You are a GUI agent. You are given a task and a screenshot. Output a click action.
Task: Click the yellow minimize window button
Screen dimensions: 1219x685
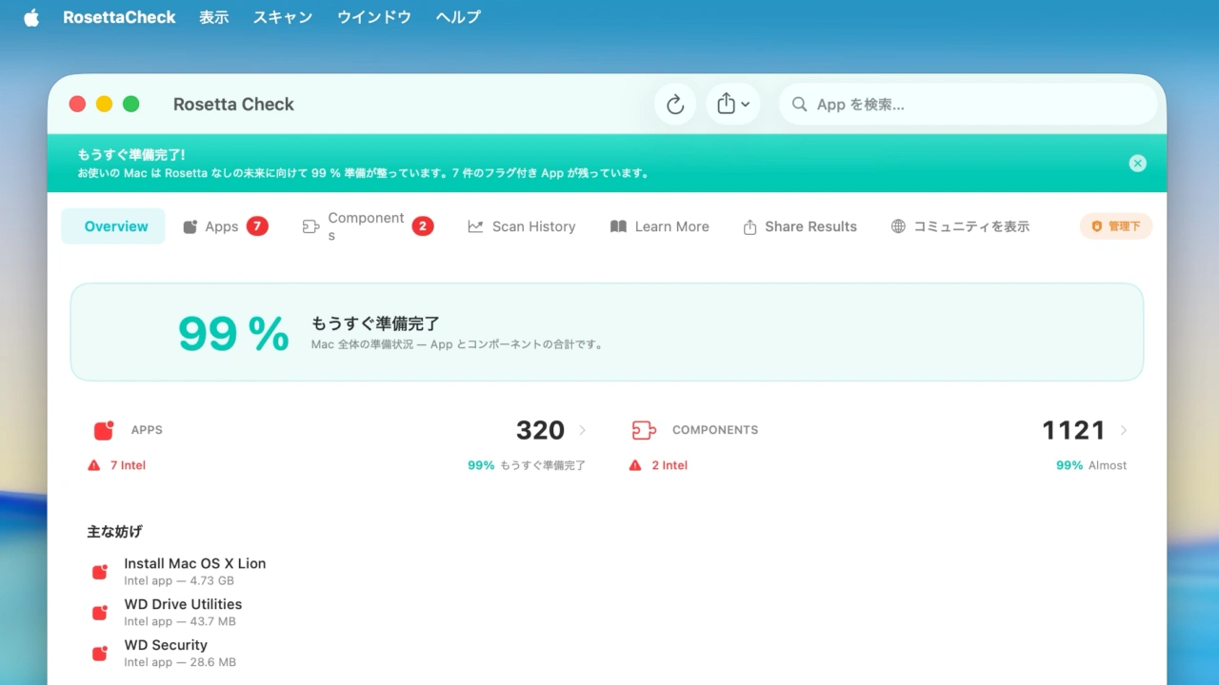tap(104, 104)
